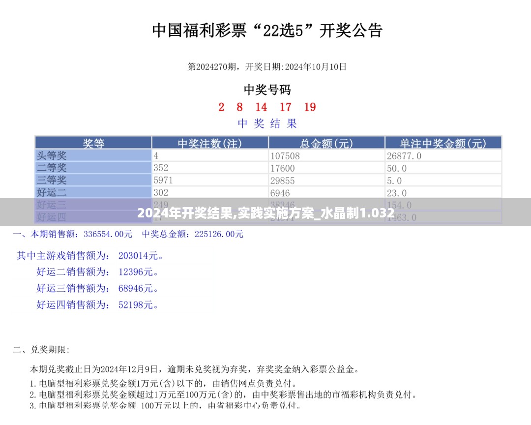
Task: Click the 好运二 row label
Action: click(x=52, y=192)
